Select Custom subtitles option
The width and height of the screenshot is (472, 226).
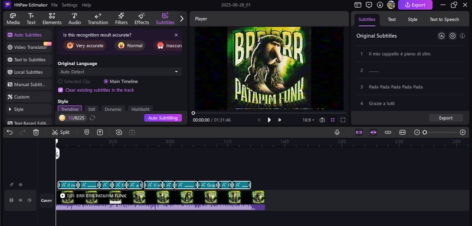click(x=28, y=97)
